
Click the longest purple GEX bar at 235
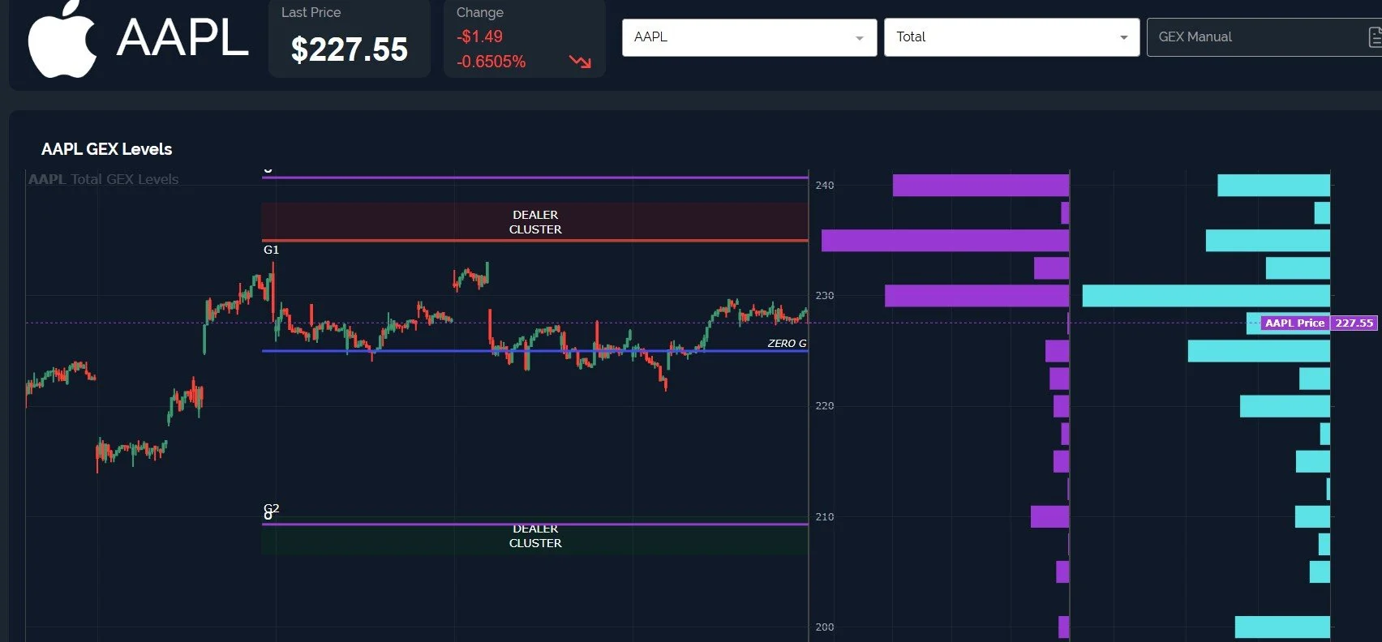945,241
